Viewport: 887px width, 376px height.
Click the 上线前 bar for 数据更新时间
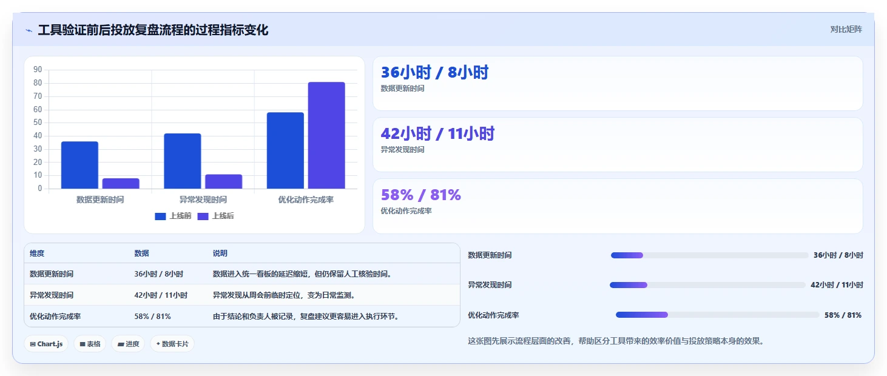[79, 165]
